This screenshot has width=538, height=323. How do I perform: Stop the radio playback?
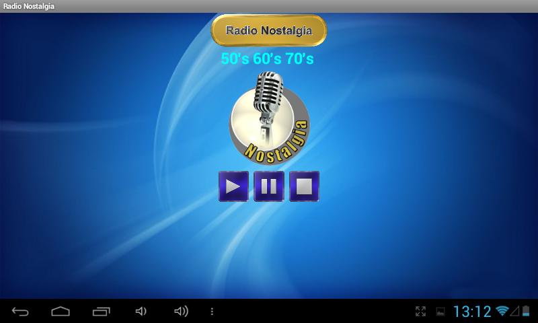tap(304, 186)
